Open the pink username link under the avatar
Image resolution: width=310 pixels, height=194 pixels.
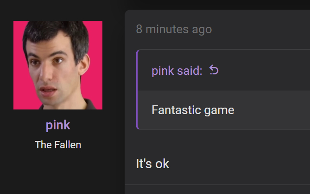click(58, 125)
